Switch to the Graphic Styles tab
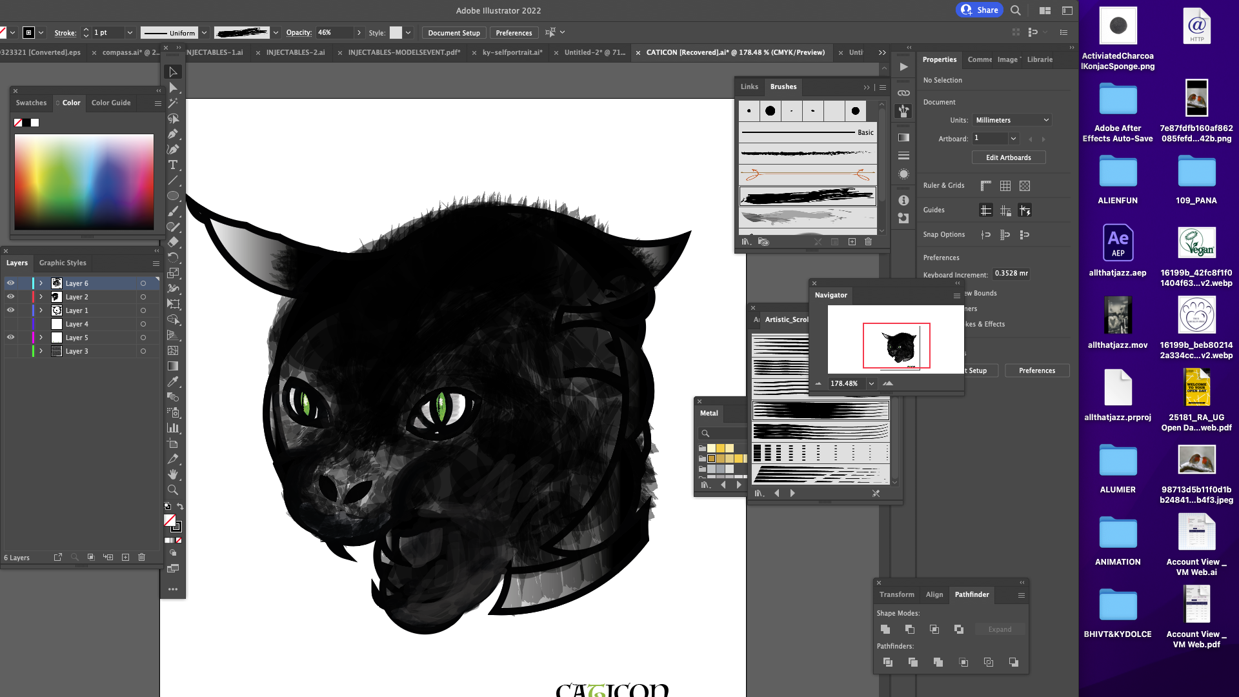Screen dimensions: 1239x697 point(63,263)
